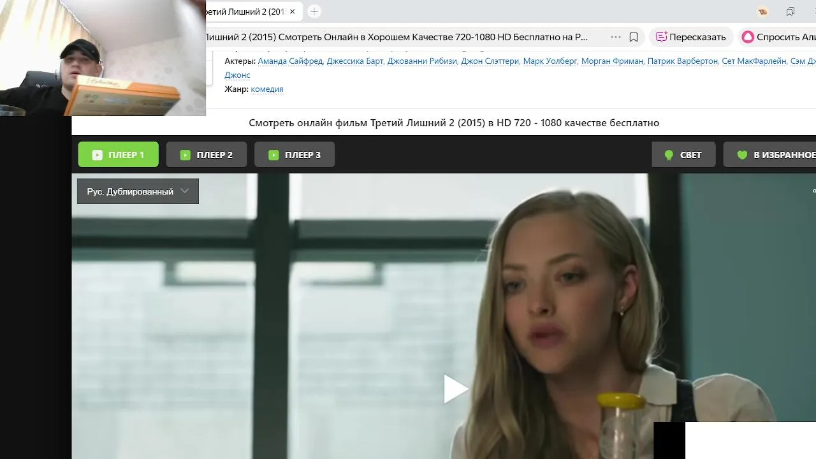
Task: Open a new browser tab
Action: tap(314, 11)
